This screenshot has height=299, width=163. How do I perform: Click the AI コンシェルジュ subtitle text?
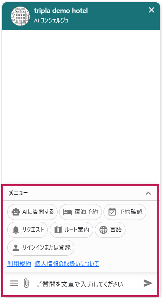point(51,21)
